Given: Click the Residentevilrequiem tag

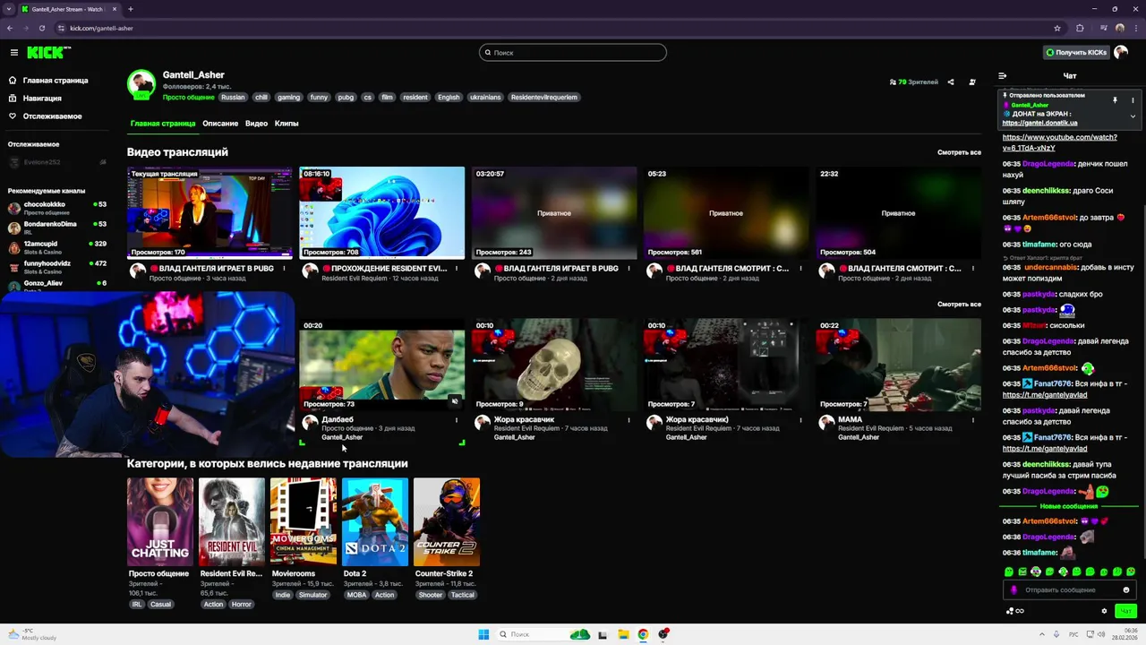Looking at the screenshot, I should coord(544,98).
